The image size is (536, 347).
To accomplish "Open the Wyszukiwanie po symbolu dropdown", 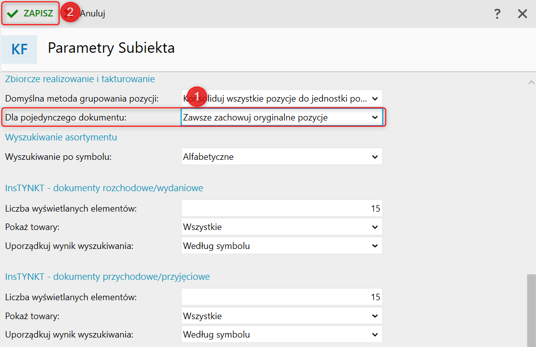I will pos(282,157).
